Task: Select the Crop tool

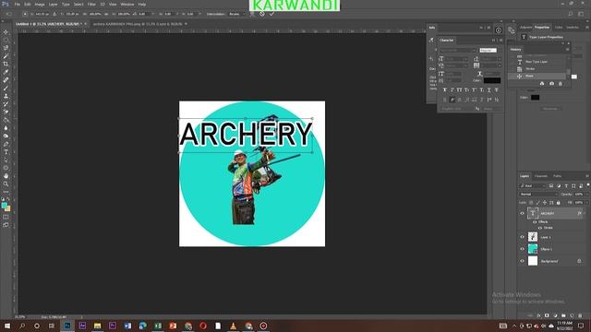Action: pos(6,64)
